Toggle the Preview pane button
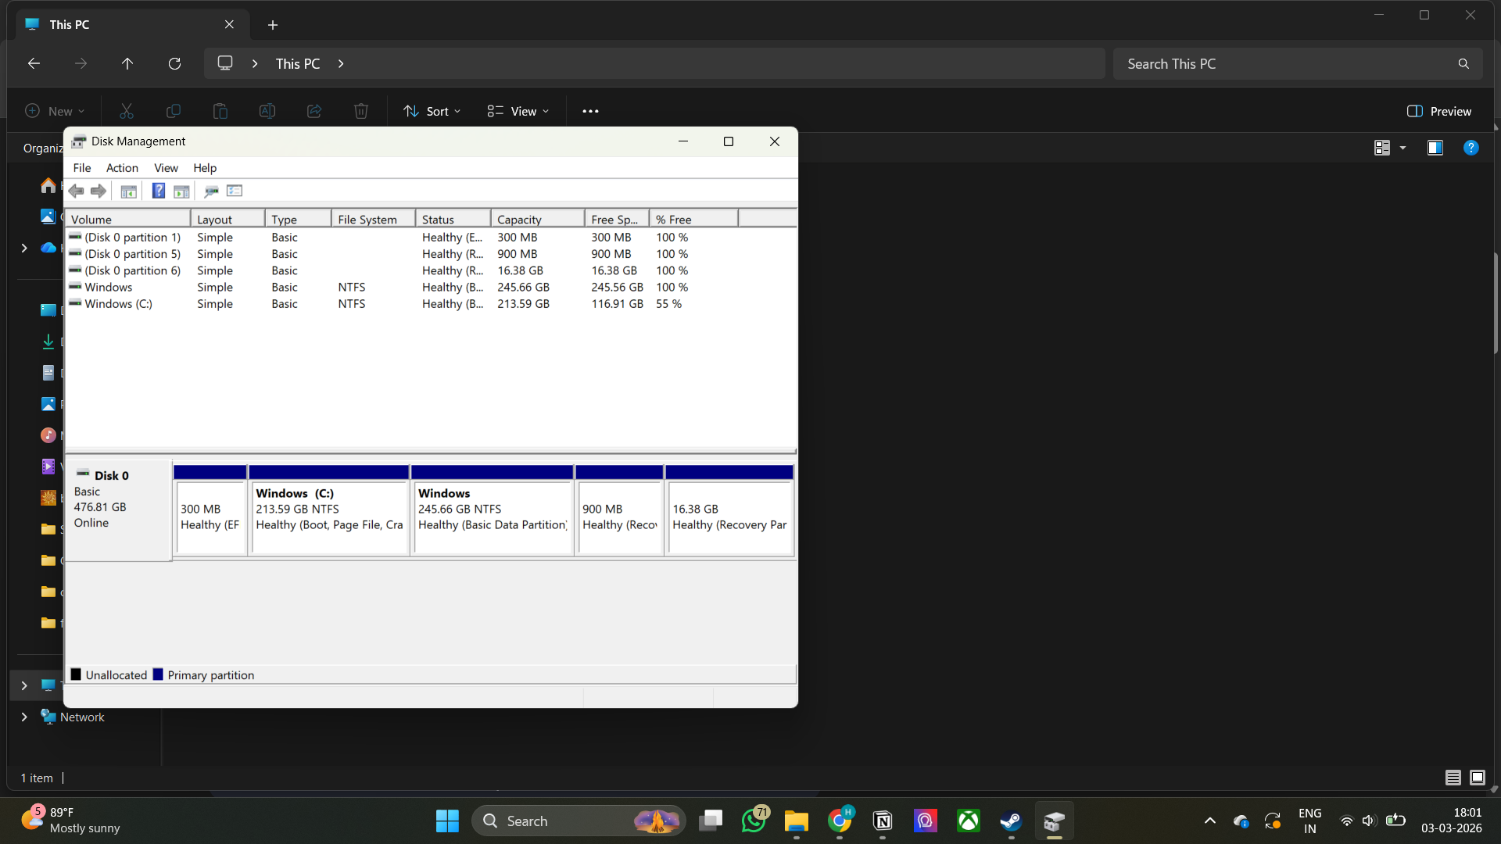Screen dimensions: 1501x844 tap(1439, 111)
